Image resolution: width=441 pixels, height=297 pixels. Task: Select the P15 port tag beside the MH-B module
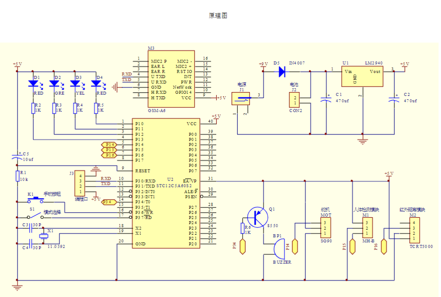tap(352, 247)
